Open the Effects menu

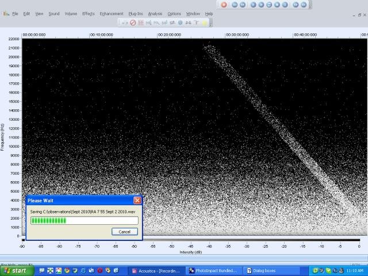click(x=88, y=14)
